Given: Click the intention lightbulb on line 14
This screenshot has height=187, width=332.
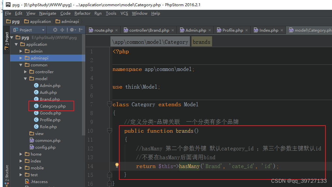Looking at the screenshot, I should point(117,165).
